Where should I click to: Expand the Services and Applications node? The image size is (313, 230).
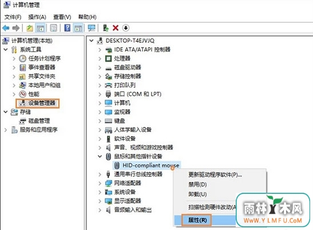pyautogui.click(x=6, y=130)
